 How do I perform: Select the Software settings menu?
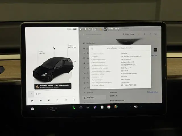[94, 98]
